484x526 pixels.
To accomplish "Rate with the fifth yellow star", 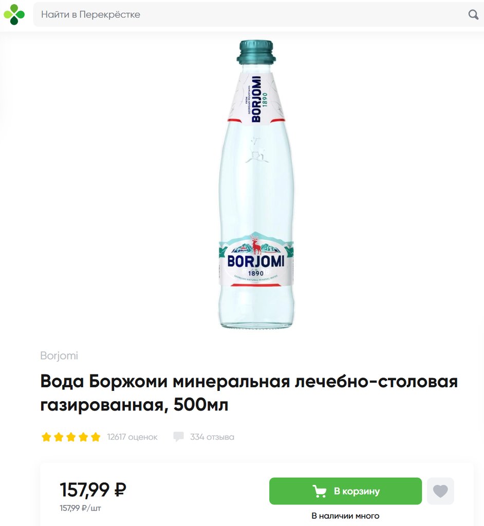I will pos(96,437).
